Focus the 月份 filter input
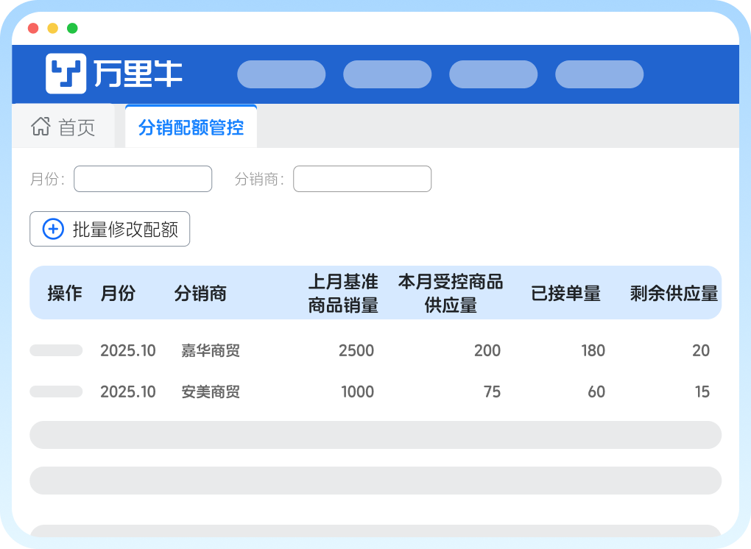 pyautogui.click(x=143, y=179)
